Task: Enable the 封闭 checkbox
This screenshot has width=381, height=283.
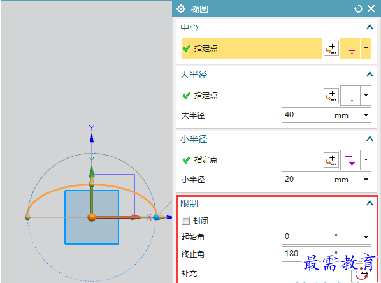Action: coord(185,221)
